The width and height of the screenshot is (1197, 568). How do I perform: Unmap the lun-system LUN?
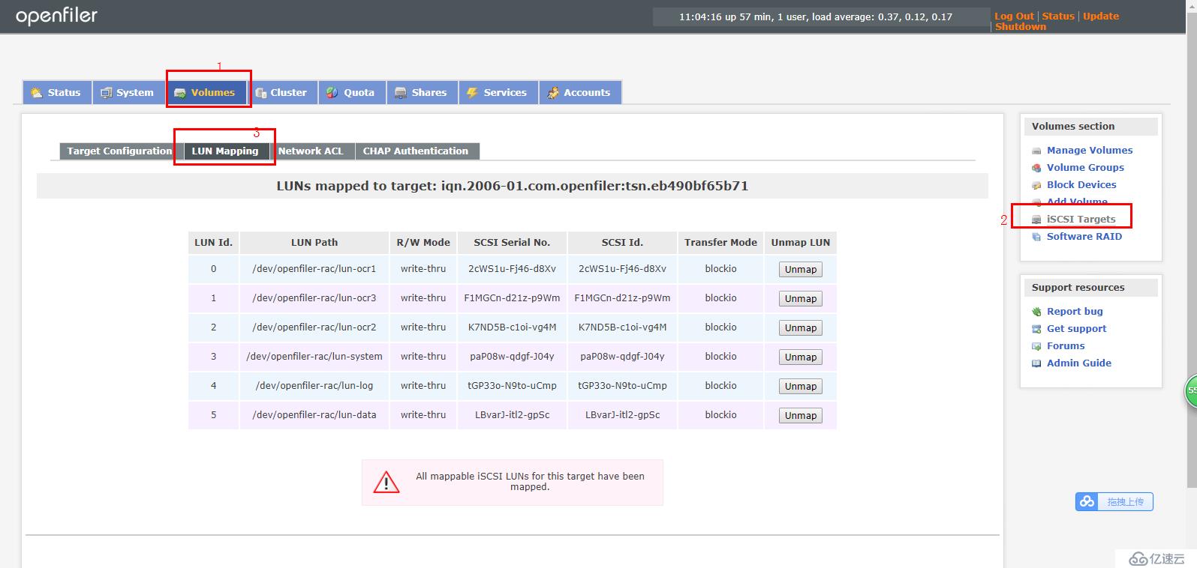tap(801, 357)
